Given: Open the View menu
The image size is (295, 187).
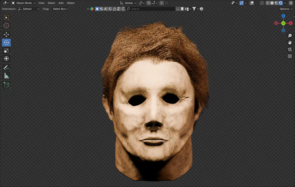Looking at the screenshot, I should click(41, 3).
